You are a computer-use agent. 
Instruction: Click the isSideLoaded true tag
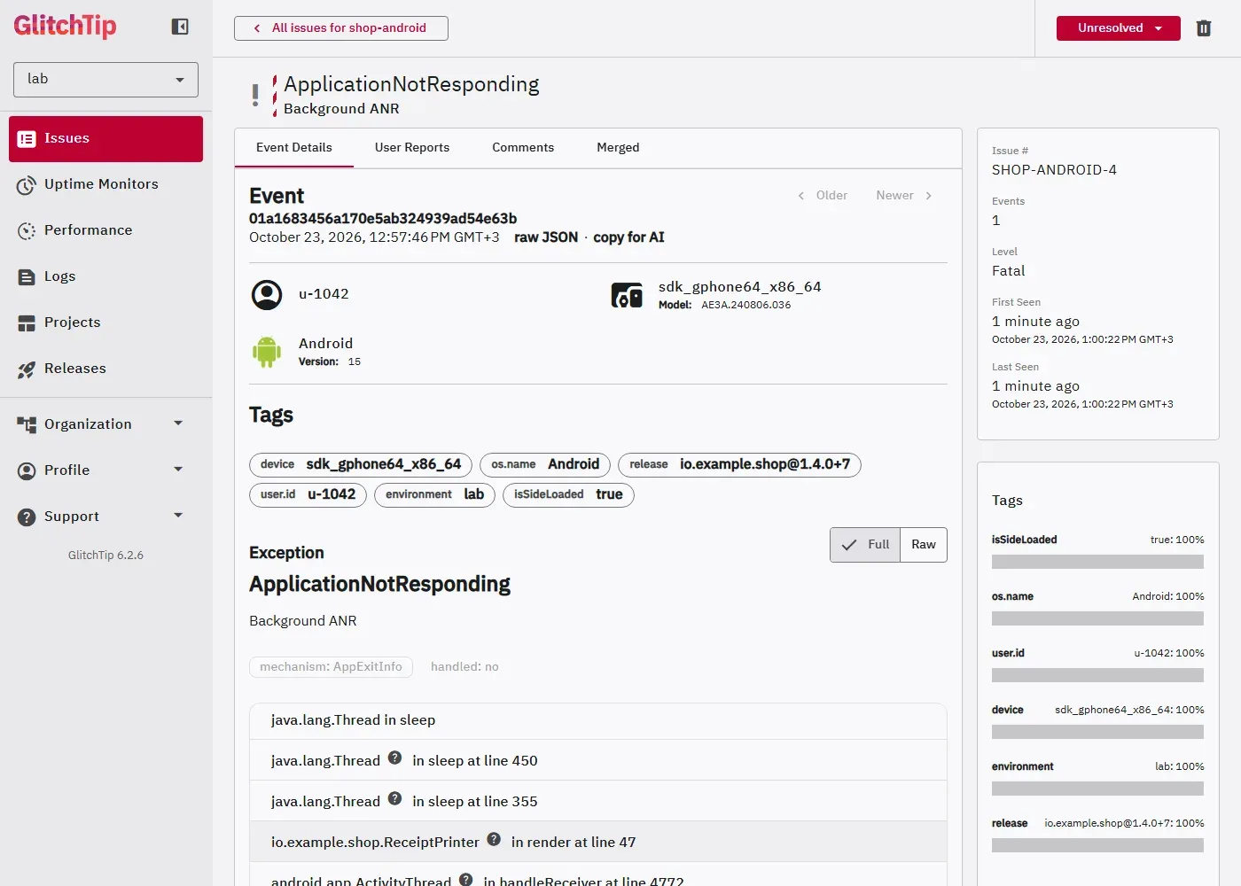point(568,494)
